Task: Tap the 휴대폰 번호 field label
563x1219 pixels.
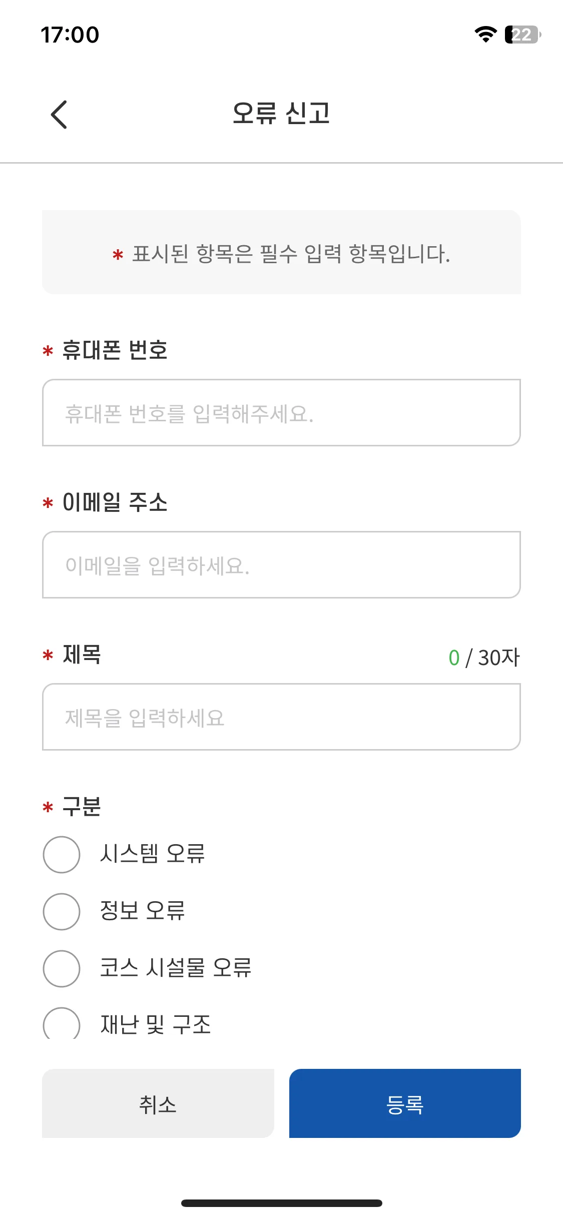Action: (115, 350)
